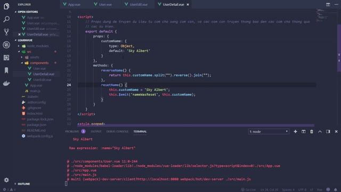Change indentation via Spaces status item
This screenshot has width=341, height=192.
[288, 190]
